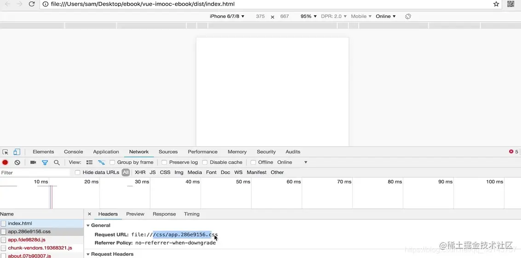Bookmark this page with the star icon
This screenshot has width=521, height=258.
tap(496, 4)
